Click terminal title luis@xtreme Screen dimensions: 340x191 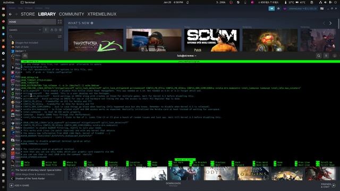pos(186,56)
